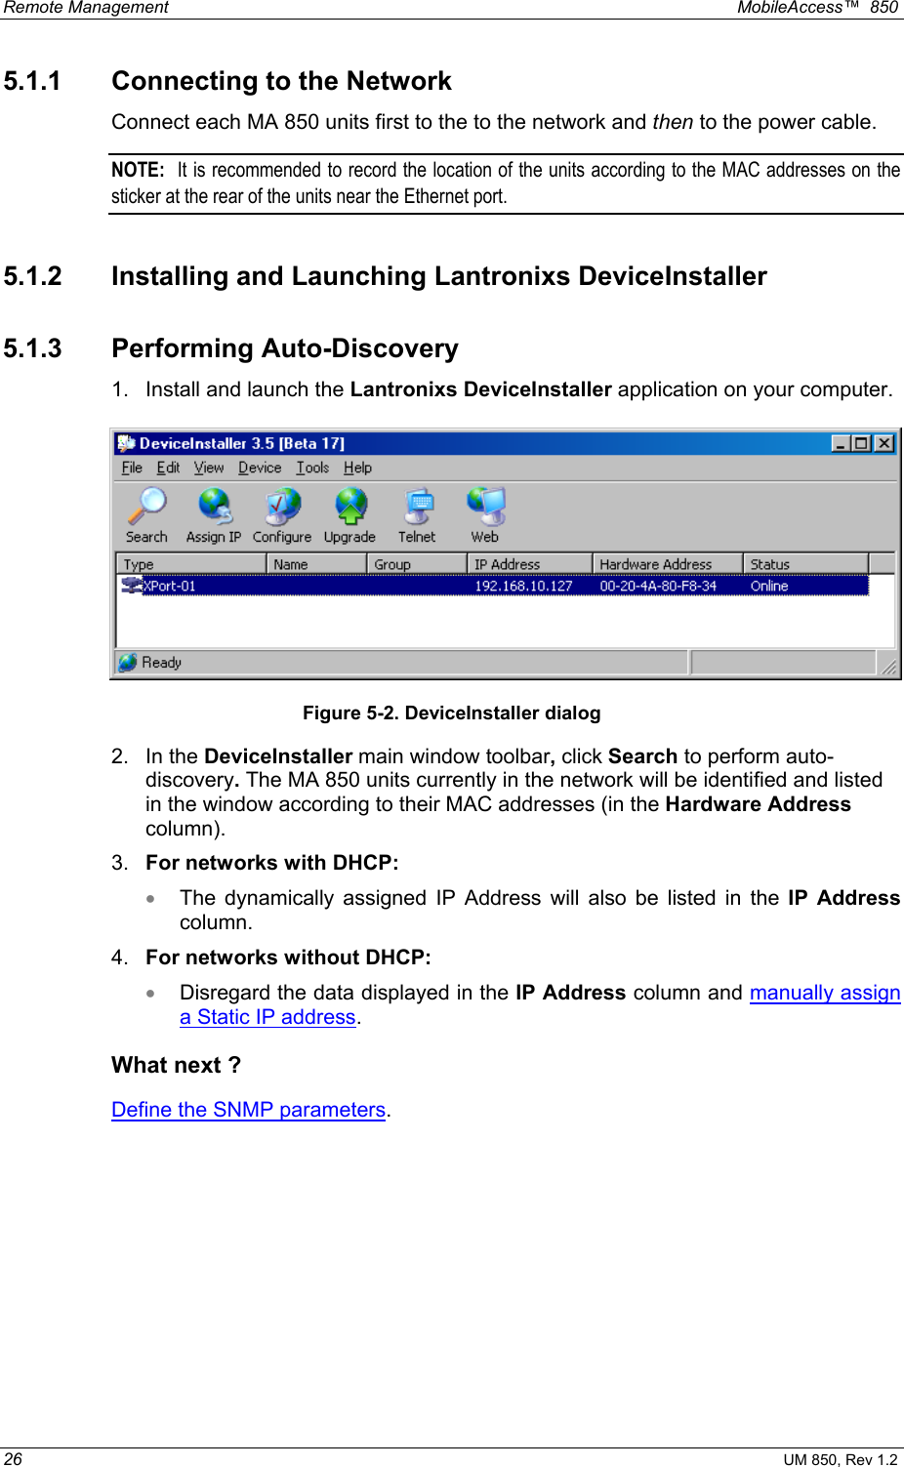Click the DeviceInstaller title bar icon
This screenshot has height=1467, width=904.
(x=126, y=443)
